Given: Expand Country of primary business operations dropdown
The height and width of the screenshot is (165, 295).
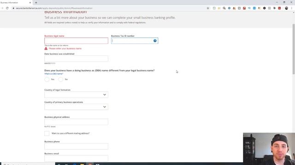Looking at the screenshot, I should point(76,107).
